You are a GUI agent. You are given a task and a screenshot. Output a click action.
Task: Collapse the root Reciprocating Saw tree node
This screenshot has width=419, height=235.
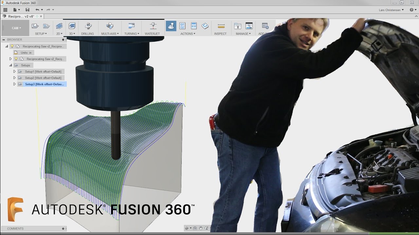tap(7, 46)
